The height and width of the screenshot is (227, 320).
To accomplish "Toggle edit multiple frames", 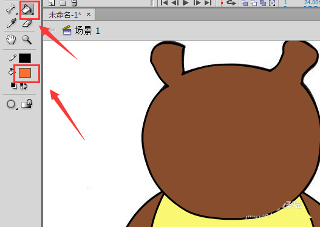I will tap(263, 2).
